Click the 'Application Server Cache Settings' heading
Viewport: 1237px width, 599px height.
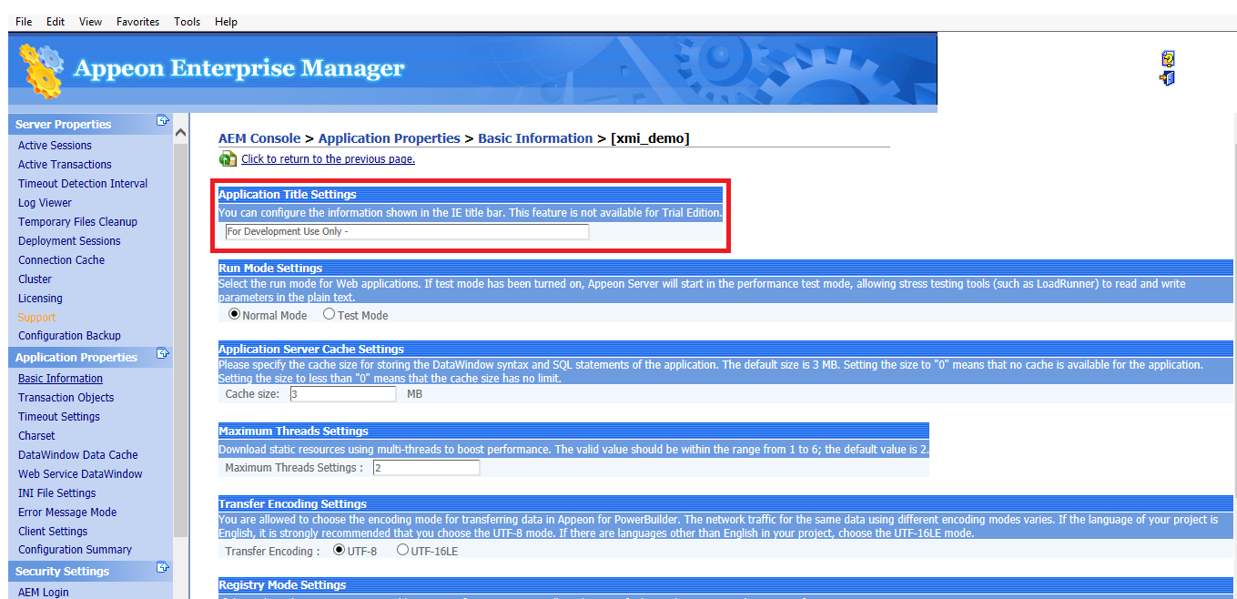(x=311, y=350)
